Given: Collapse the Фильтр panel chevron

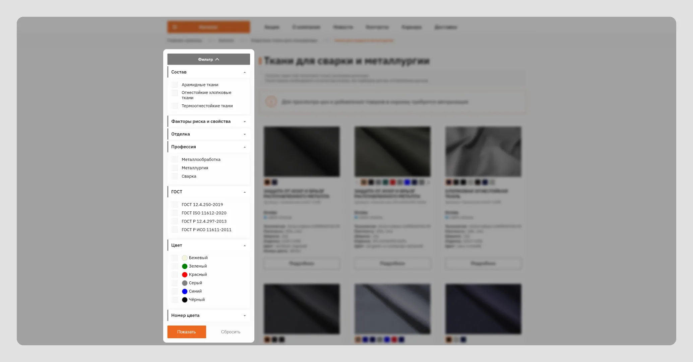Looking at the screenshot, I should point(217,59).
